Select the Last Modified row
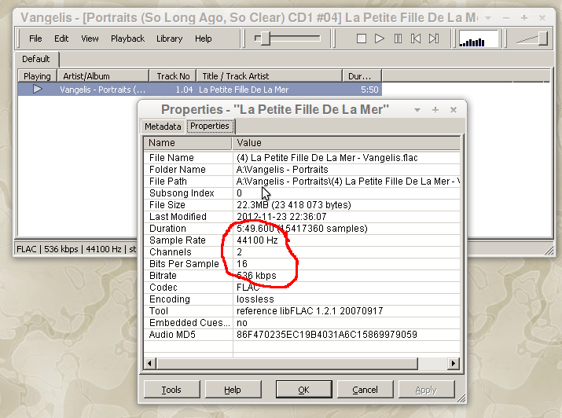 pyautogui.click(x=302, y=217)
